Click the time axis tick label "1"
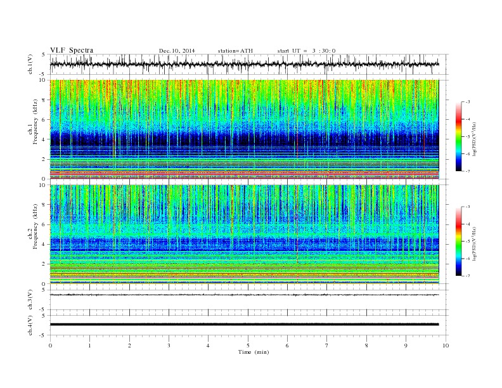The image size is (502, 388). (x=89, y=346)
